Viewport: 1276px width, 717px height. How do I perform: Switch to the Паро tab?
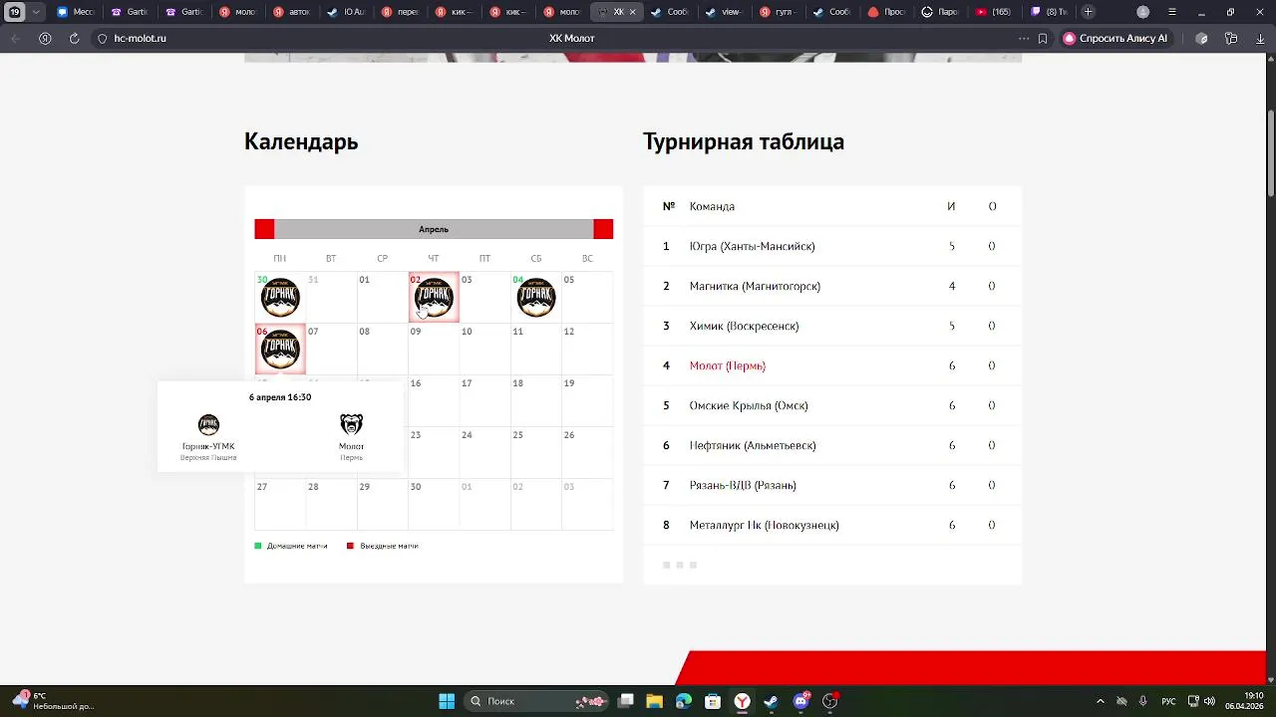[939, 12]
